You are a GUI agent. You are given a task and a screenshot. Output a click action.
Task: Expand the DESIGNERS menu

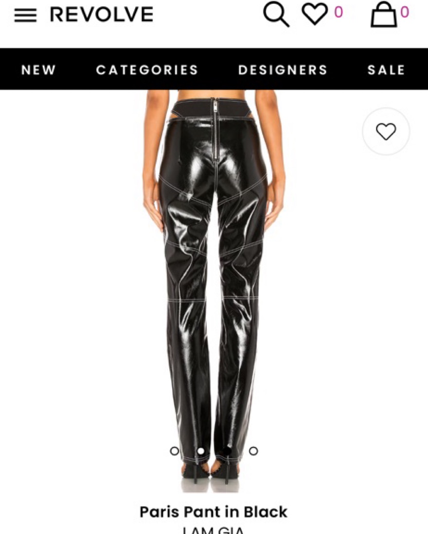(283, 69)
